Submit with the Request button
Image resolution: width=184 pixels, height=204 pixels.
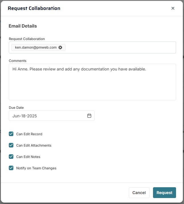[x=164, y=192]
